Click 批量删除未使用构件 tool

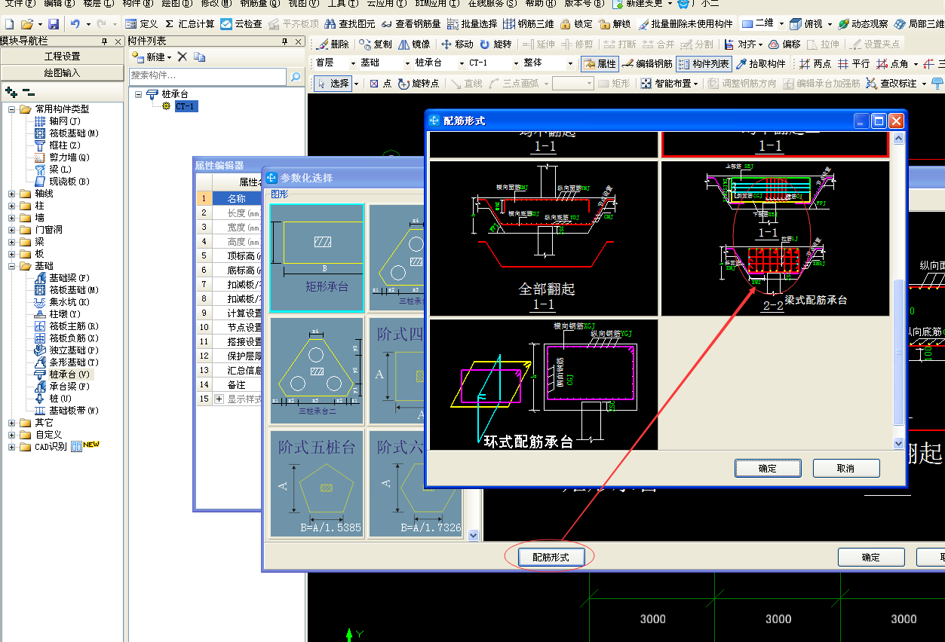685,24
